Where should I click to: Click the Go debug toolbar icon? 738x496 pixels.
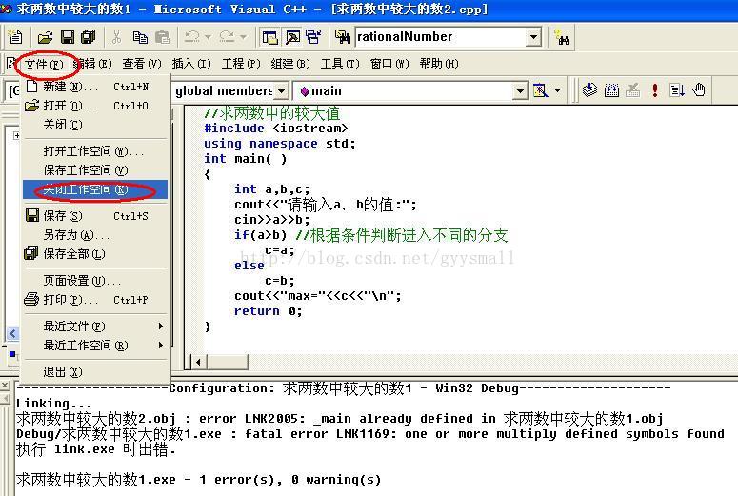tap(677, 89)
